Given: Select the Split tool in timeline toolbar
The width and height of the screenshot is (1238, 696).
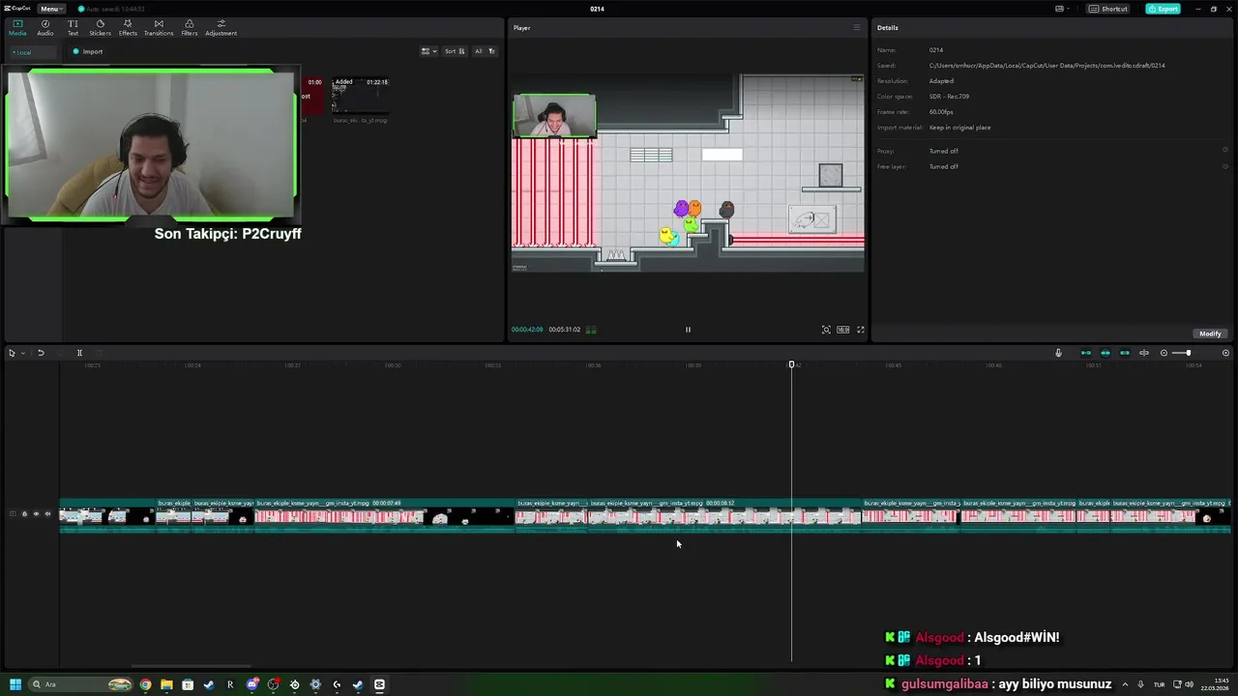Looking at the screenshot, I should tap(79, 353).
